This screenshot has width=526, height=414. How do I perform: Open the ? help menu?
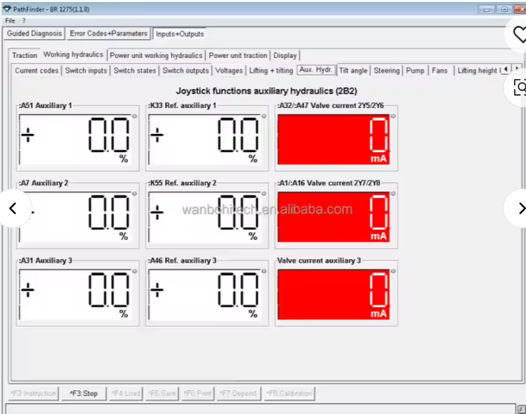pyautogui.click(x=24, y=21)
